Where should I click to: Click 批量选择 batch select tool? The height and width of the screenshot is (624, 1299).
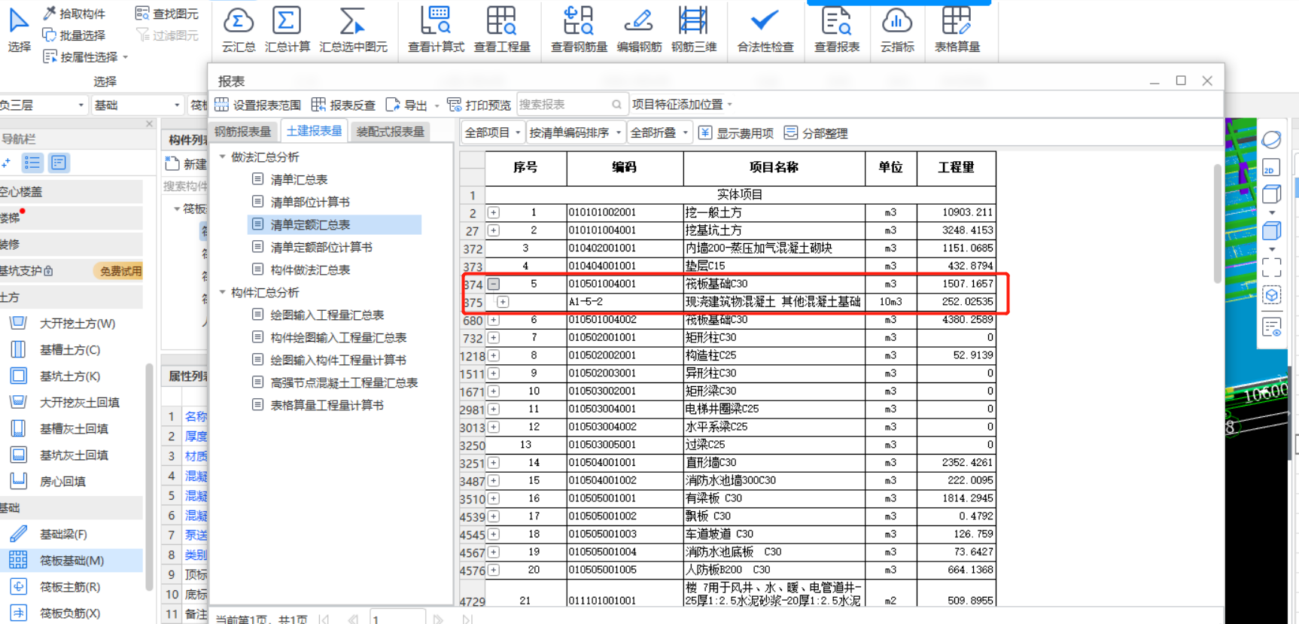74,35
